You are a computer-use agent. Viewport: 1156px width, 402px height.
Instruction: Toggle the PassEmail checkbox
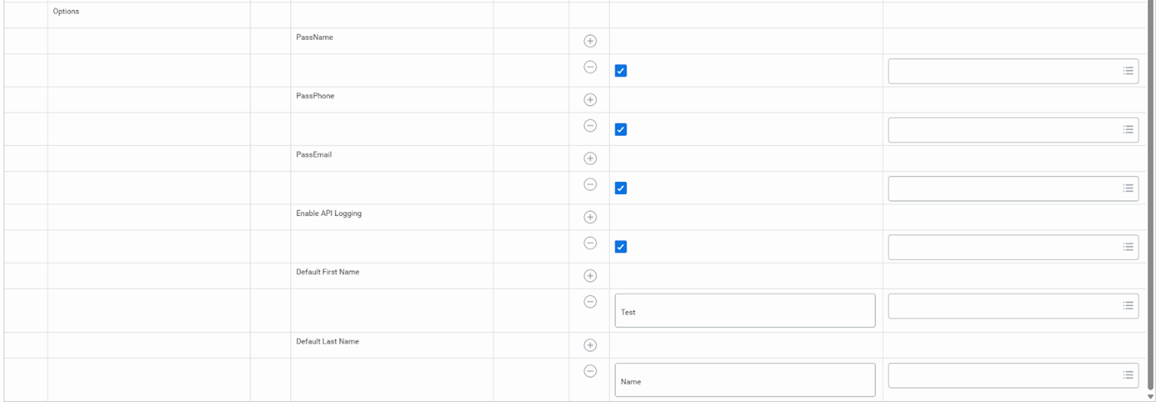point(620,188)
